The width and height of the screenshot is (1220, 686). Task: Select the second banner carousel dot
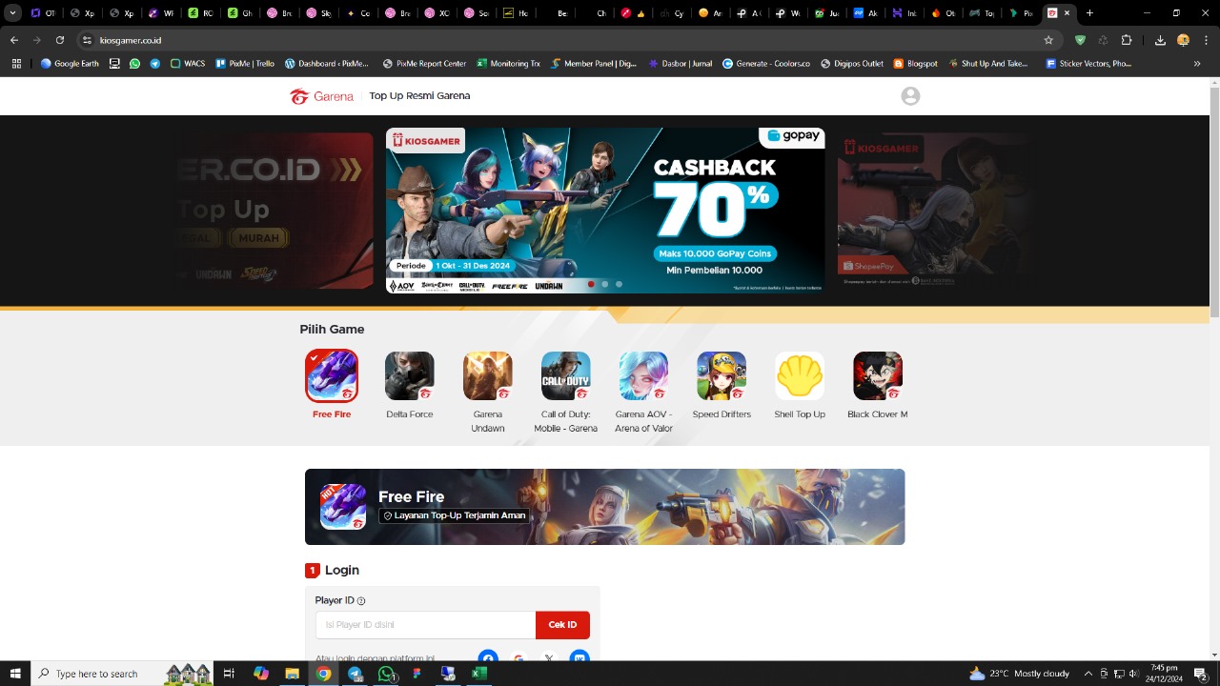(604, 284)
